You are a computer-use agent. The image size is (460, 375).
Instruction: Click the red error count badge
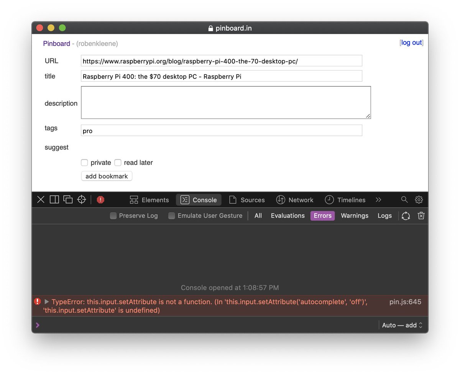pos(100,199)
